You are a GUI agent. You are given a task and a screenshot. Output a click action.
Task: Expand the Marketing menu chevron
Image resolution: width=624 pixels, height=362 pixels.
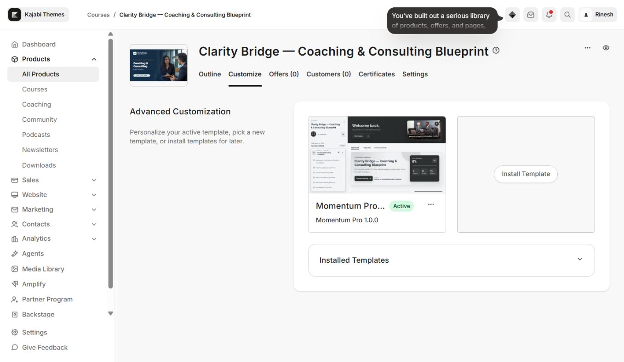(x=94, y=209)
